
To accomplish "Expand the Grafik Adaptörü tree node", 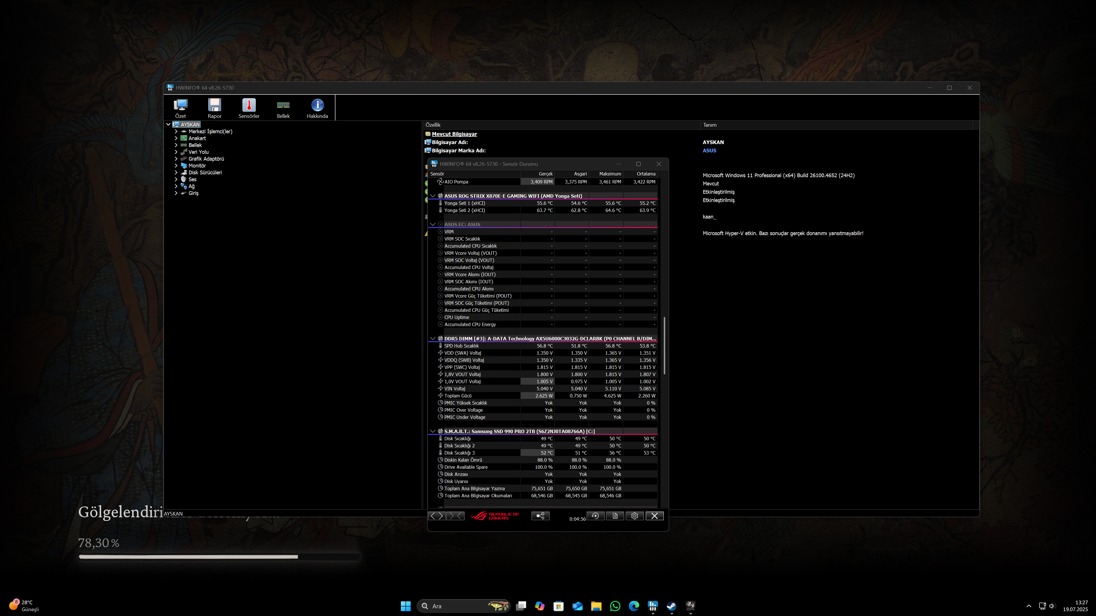I will coord(176,159).
